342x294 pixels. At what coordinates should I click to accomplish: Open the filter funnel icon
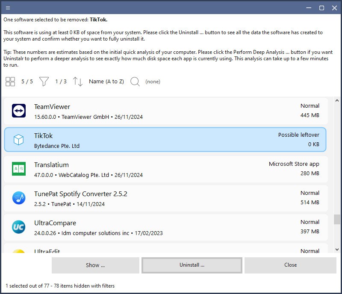pyautogui.click(x=44, y=82)
